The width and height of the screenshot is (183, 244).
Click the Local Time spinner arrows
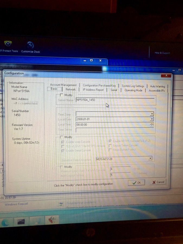(152, 124)
